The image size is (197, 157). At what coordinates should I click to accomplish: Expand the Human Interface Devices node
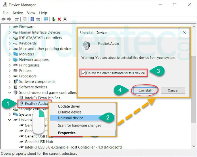[10, 32]
